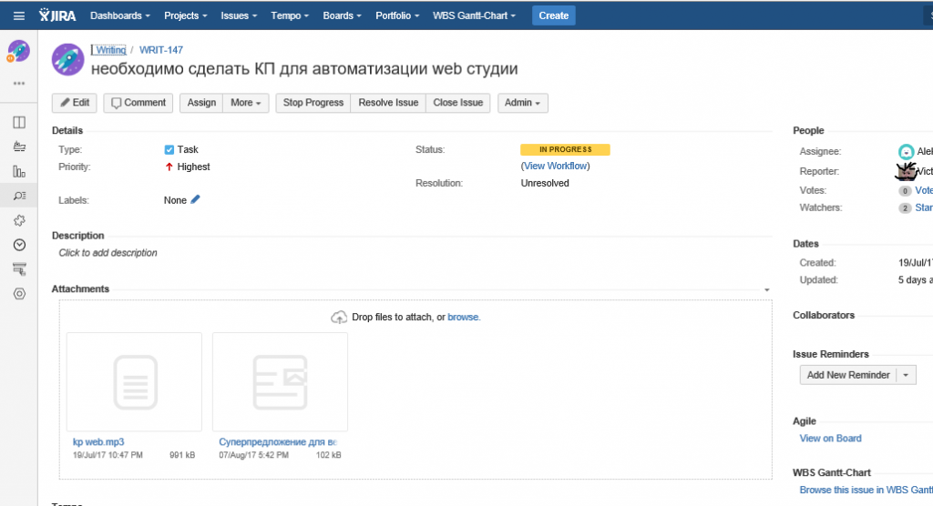Image resolution: width=933 pixels, height=506 pixels.
Task: Click the sidebar three-dots more icon
Action: pyautogui.click(x=19, y=84)
